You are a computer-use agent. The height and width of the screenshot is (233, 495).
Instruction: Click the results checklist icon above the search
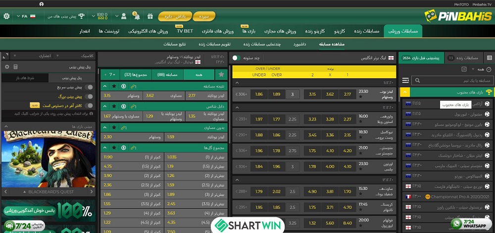click(x=464, y=69)
